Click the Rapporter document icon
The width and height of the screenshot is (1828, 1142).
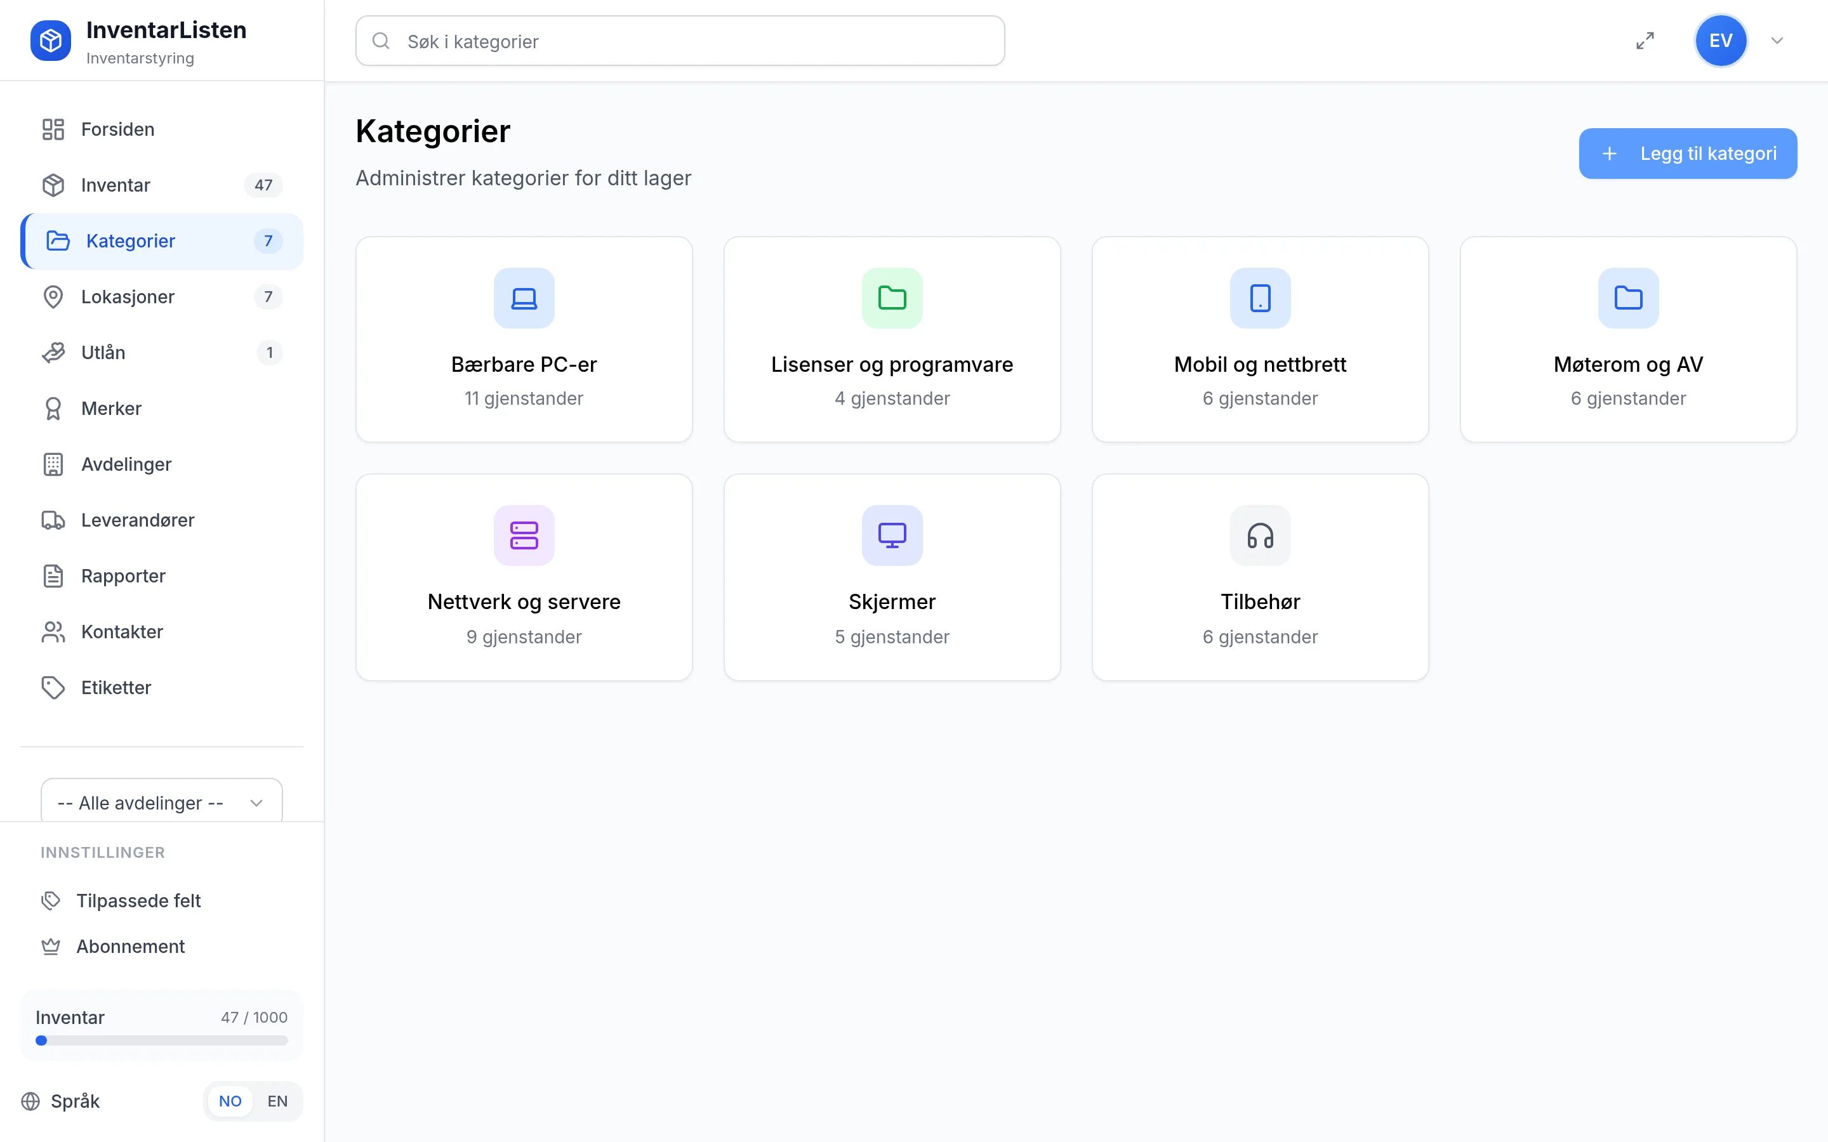[53, 576]
